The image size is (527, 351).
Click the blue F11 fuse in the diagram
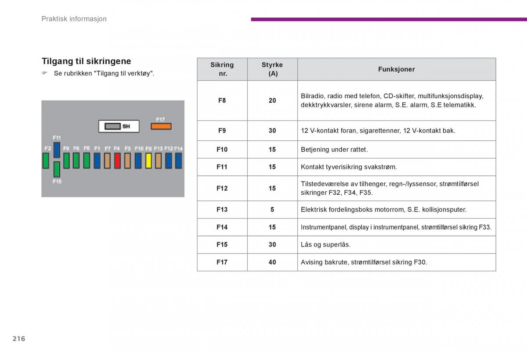(x=57, y=150)
